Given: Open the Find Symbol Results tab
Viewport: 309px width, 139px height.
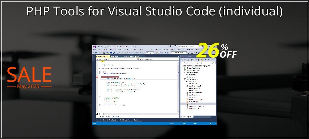Looking at the screenshot, I should 126,120.
